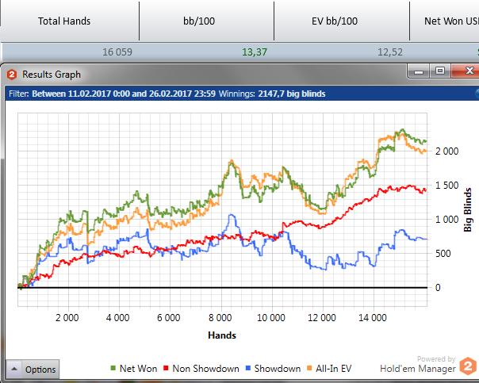Click the Showdown legend label
The width and height of the screenshot is (479, 383).
[278, 369]
